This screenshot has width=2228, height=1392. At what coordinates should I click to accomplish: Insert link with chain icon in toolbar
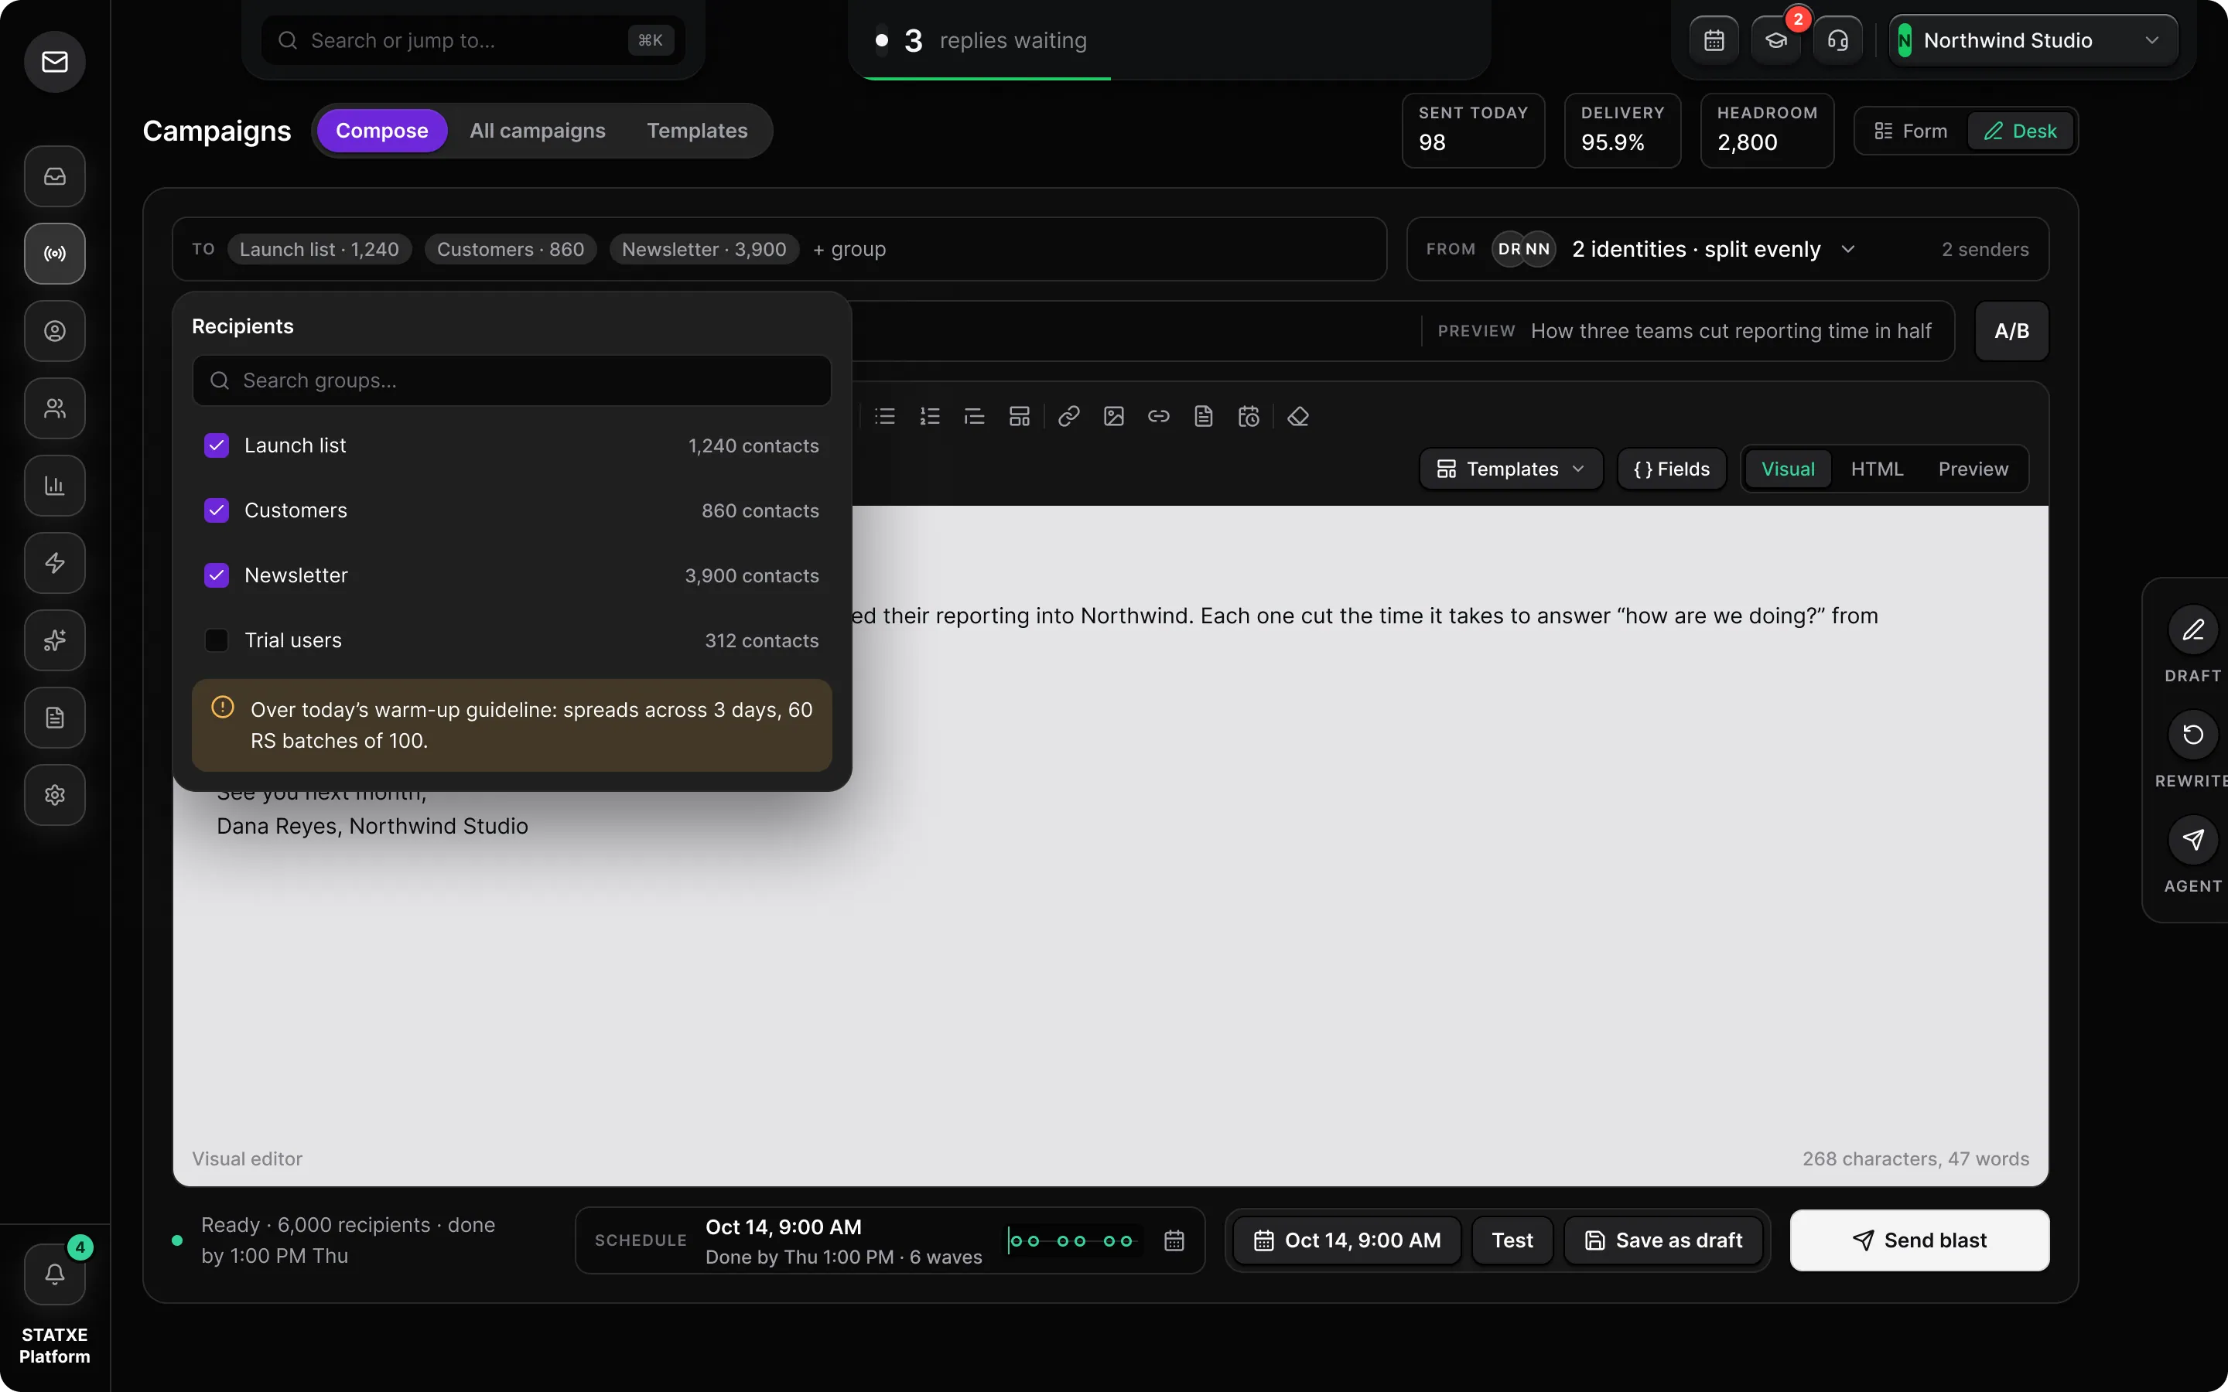click(1069, 416)
